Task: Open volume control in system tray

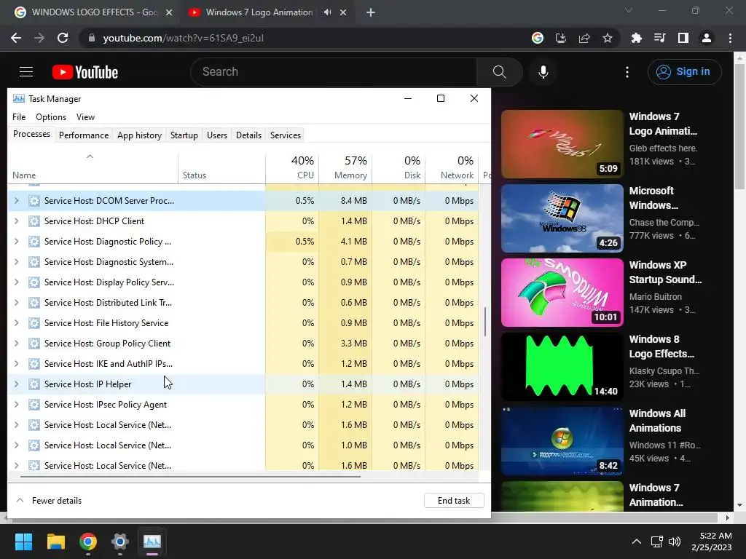Action: coord(674,542)
